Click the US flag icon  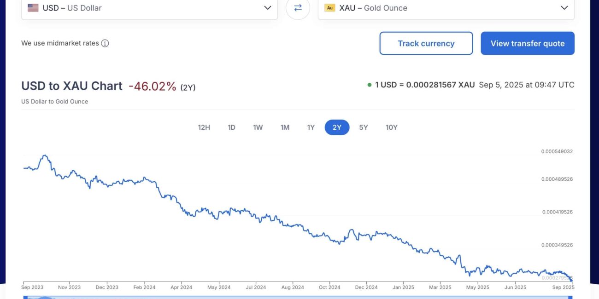pos(33,8)
